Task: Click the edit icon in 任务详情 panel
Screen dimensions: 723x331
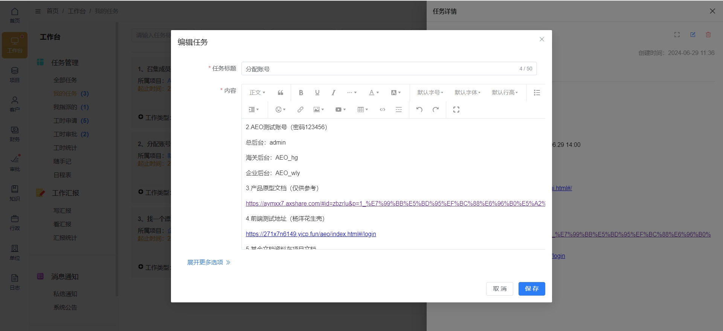Action: click(x=693, y=35)
